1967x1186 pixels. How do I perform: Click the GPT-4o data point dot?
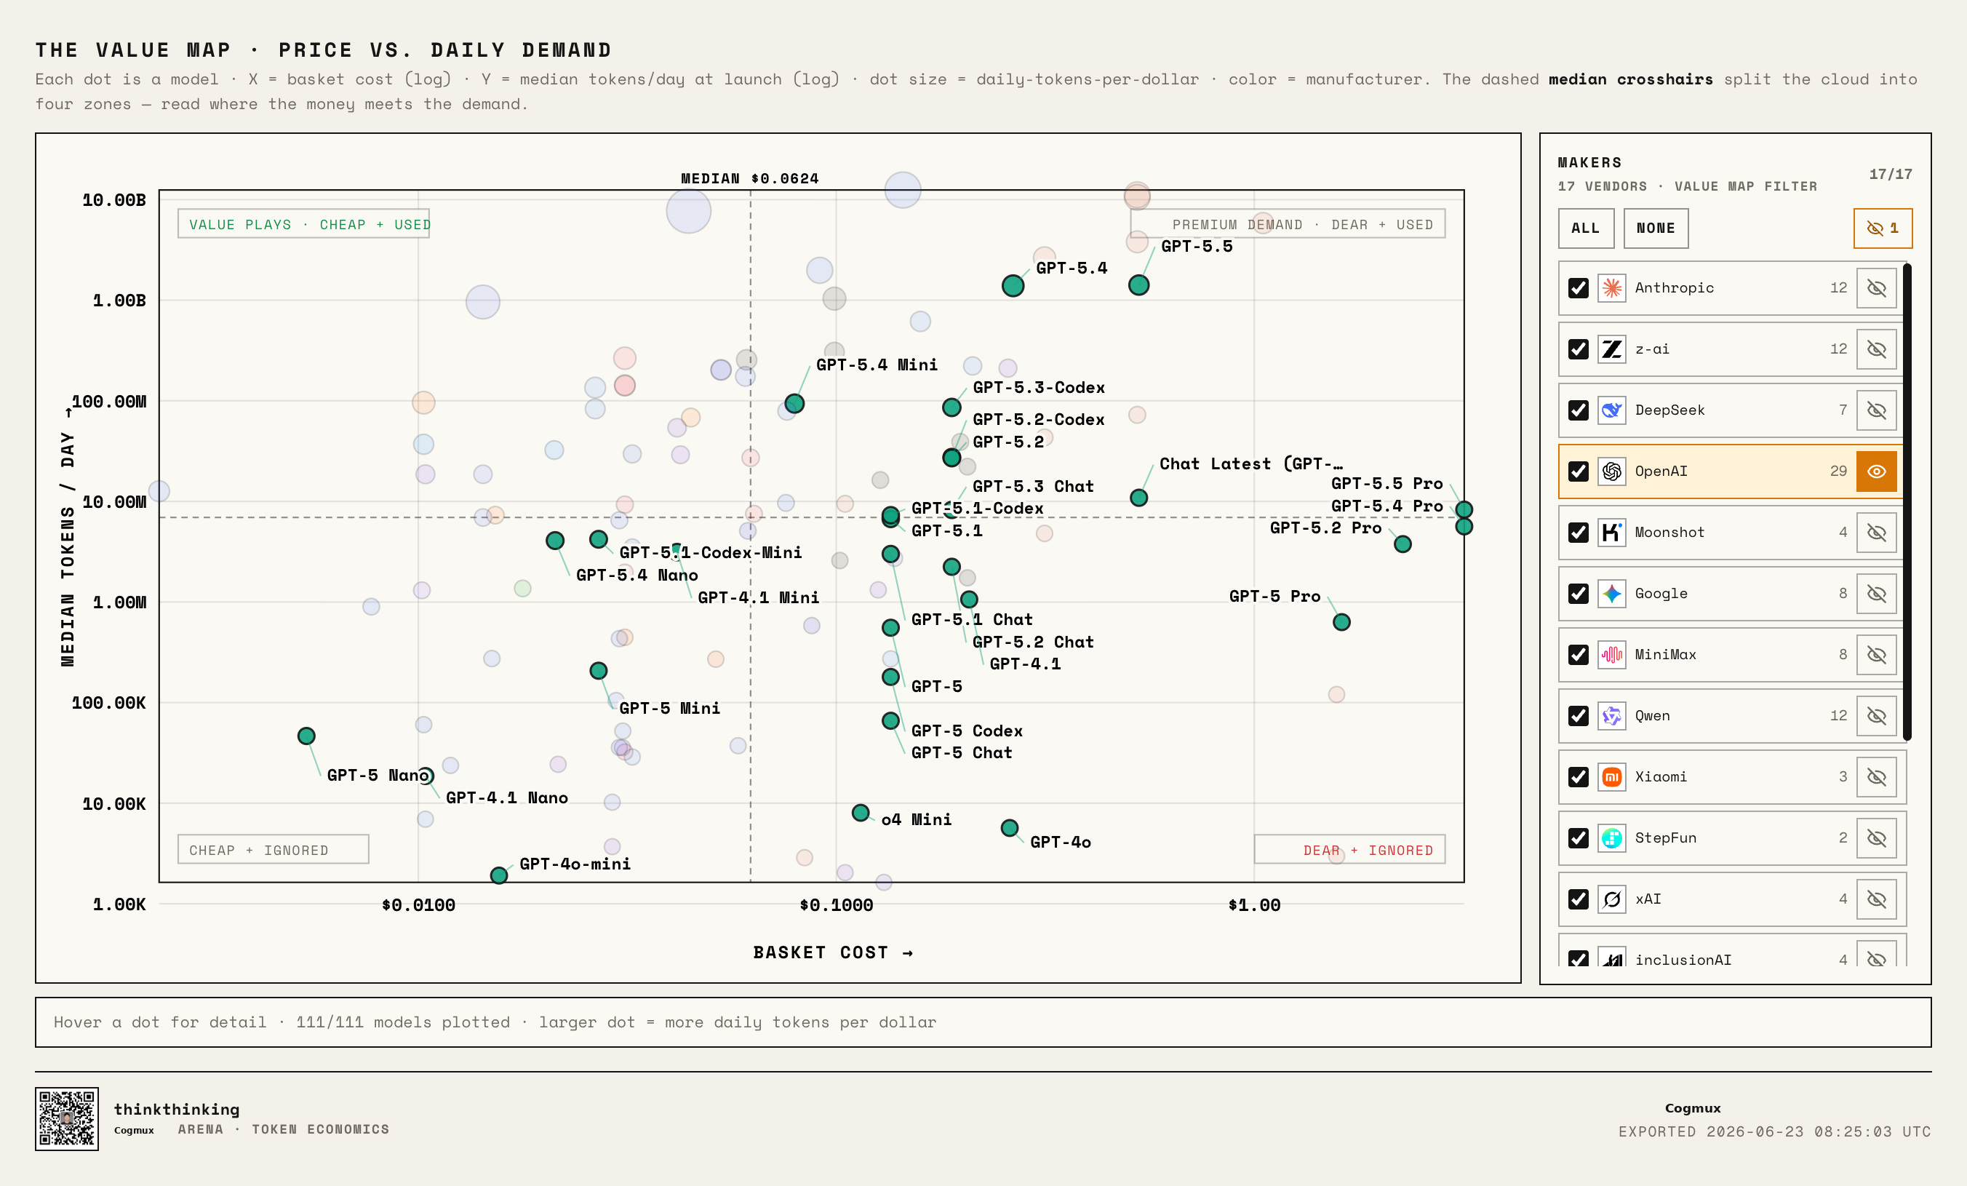point(1009,828)
